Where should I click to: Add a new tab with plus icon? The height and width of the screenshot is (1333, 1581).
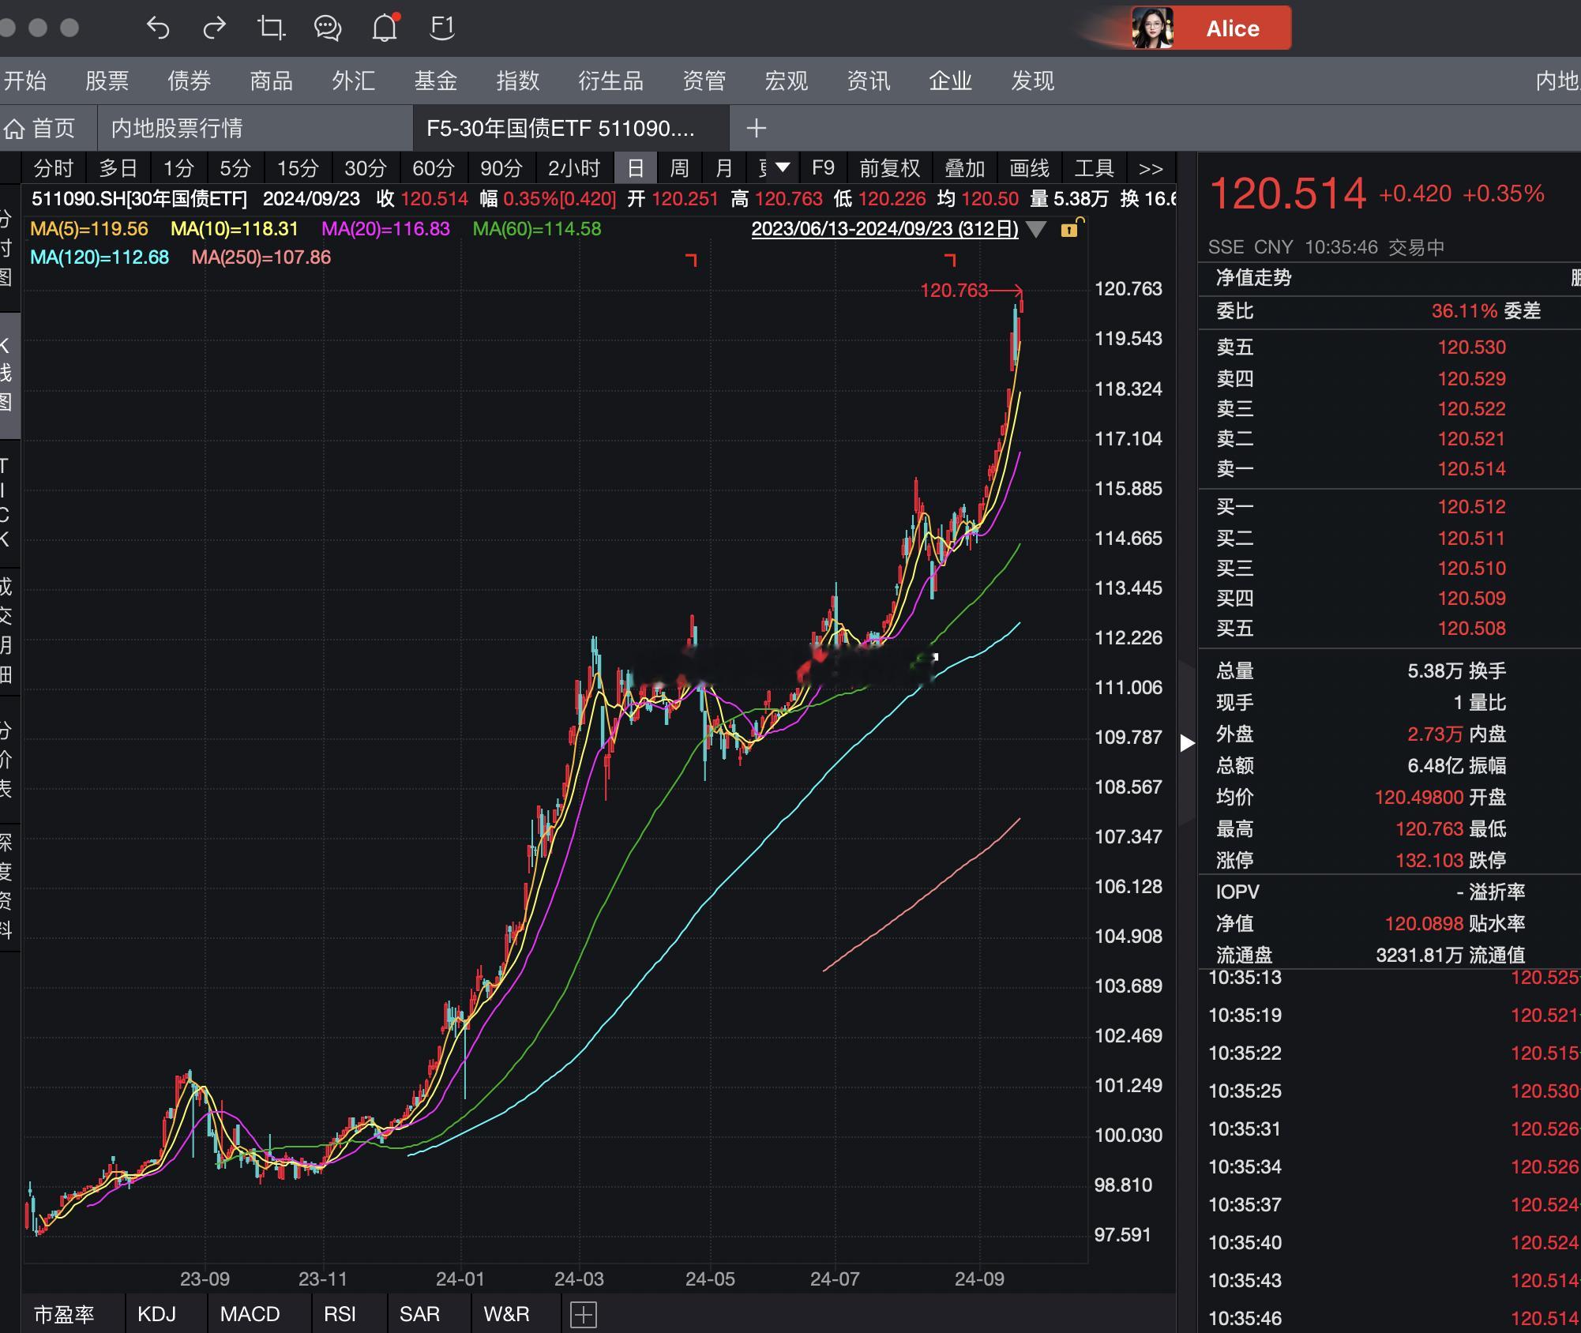click(756, 128)
